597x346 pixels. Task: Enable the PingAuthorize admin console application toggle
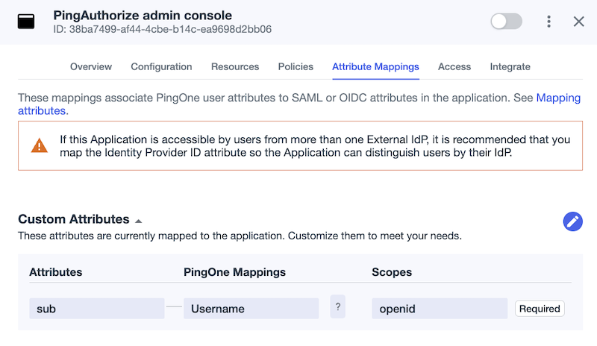point(506,22)
